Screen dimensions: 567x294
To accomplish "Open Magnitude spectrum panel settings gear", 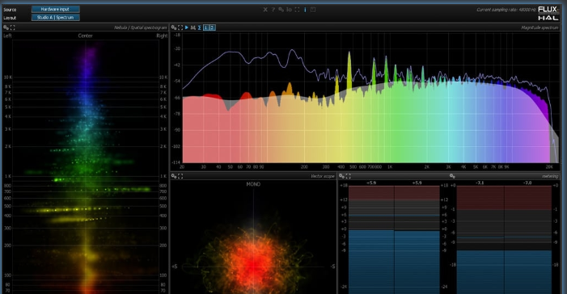I will (174, 27).
